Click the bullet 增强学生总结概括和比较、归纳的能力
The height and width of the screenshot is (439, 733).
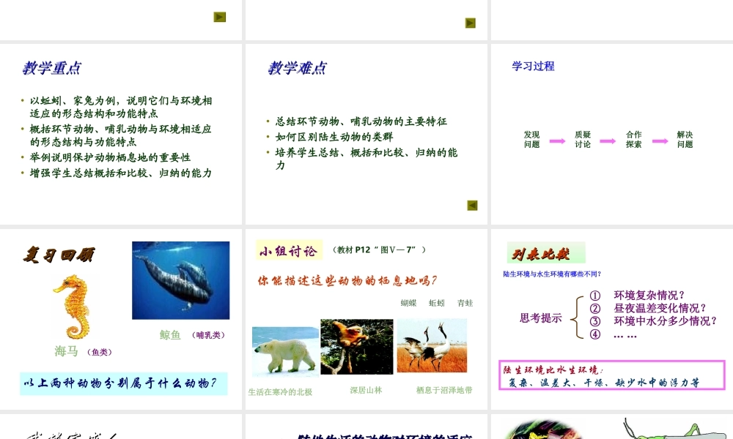click(x=120, y=173)
